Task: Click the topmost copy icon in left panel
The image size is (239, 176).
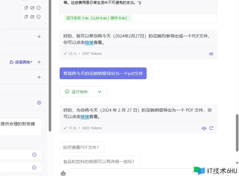Action: pyautogui.click(x=26, y=8)
